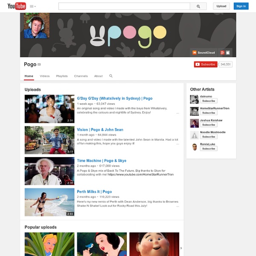The height and width of the screenshot is (256, 256).
Task: Switch to the Playlists tab
Action: (62, 76)
